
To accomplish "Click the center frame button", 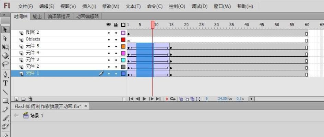I will tap(167, 99).
